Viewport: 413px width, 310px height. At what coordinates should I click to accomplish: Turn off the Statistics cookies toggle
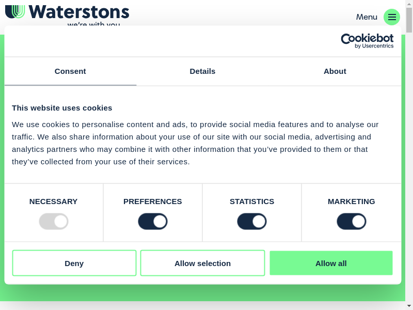(252, 222)
